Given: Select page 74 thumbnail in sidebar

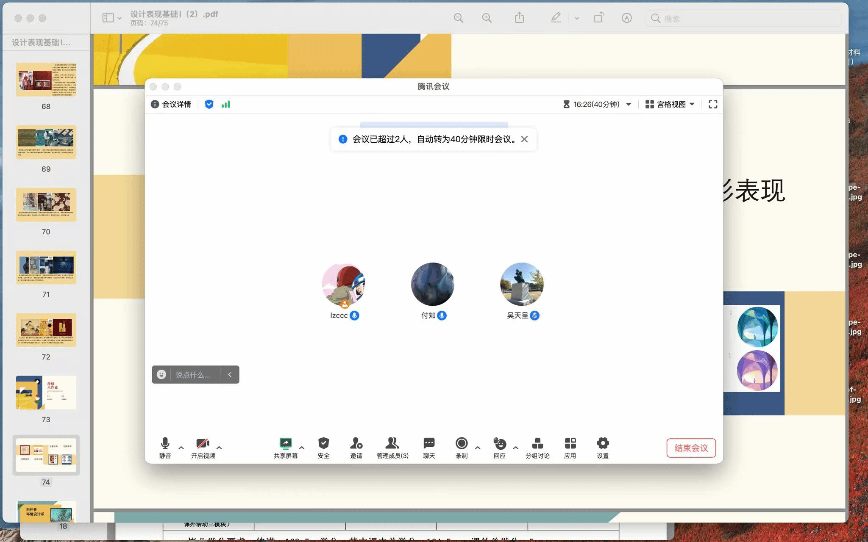Looking at the screenshot, I should 46,455.
